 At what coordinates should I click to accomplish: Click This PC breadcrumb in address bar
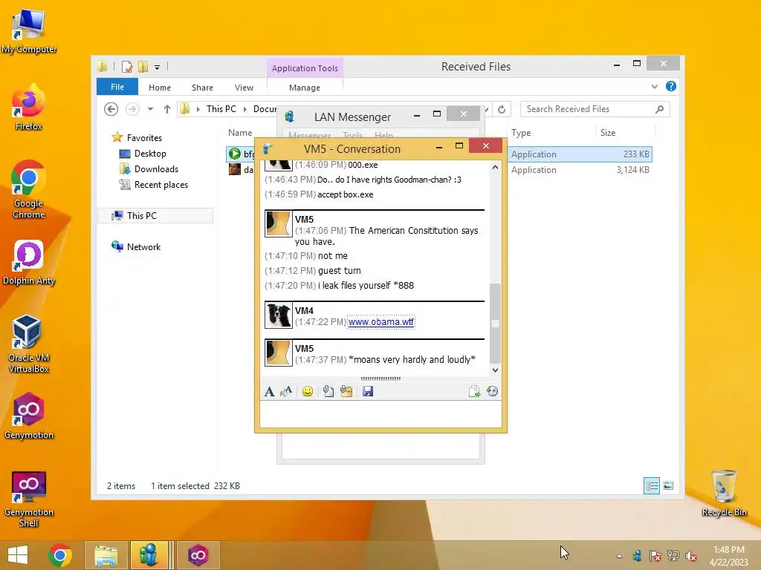(x=221, y=109)
